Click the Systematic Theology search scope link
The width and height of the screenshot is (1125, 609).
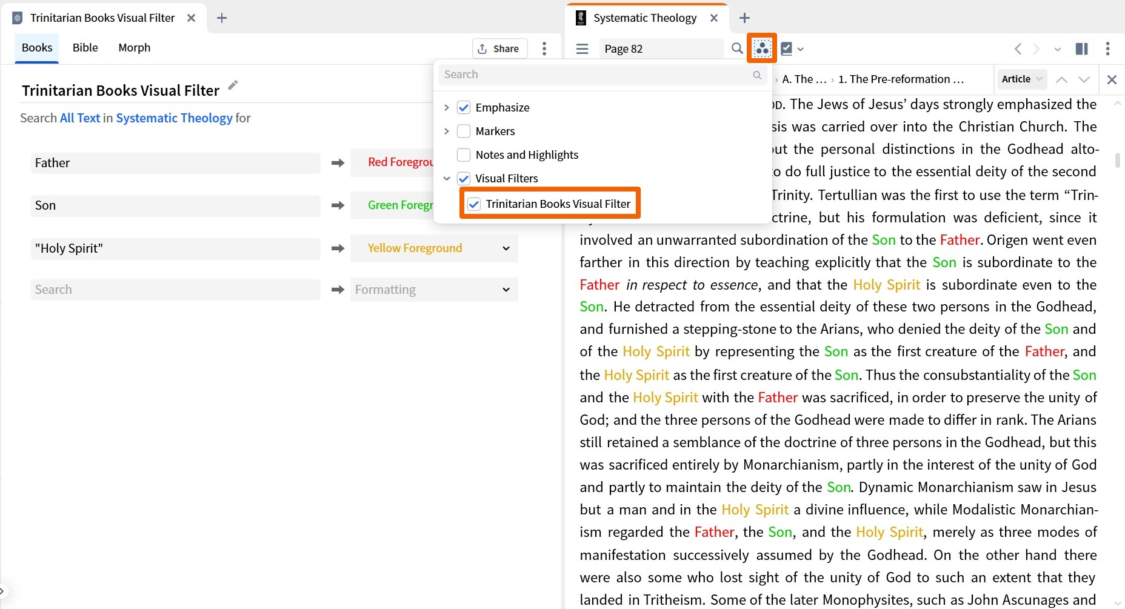tap(175, 118)
